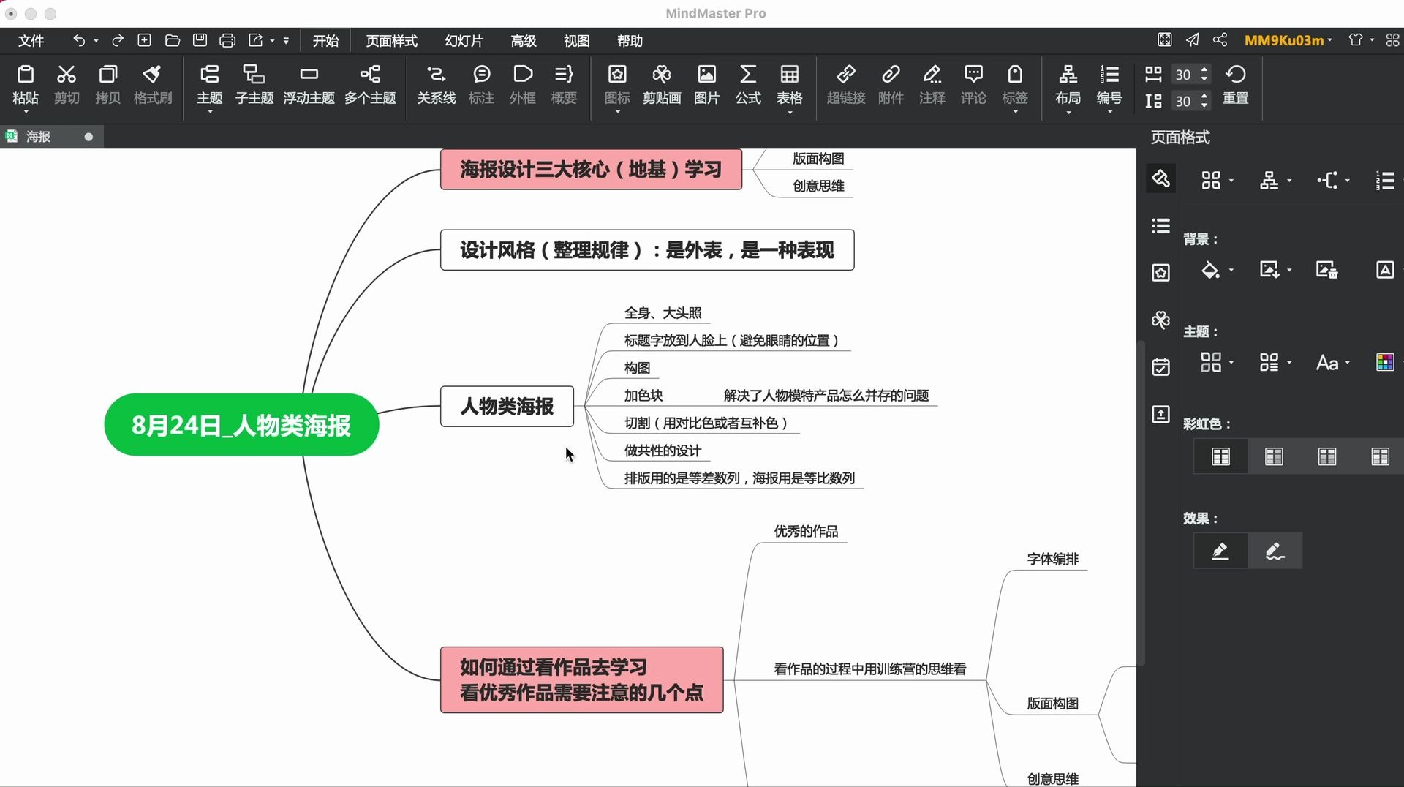The image size is (1404, 787).
Task: Add a Boundary (外框)
Action: click(x=523, y=85)
